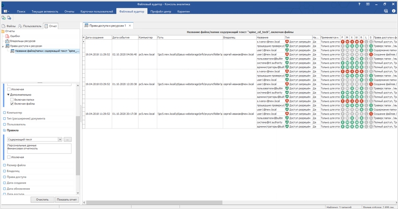Click the info icon in the ribbon
398x209 pixels.
click(x=393, y=10)
